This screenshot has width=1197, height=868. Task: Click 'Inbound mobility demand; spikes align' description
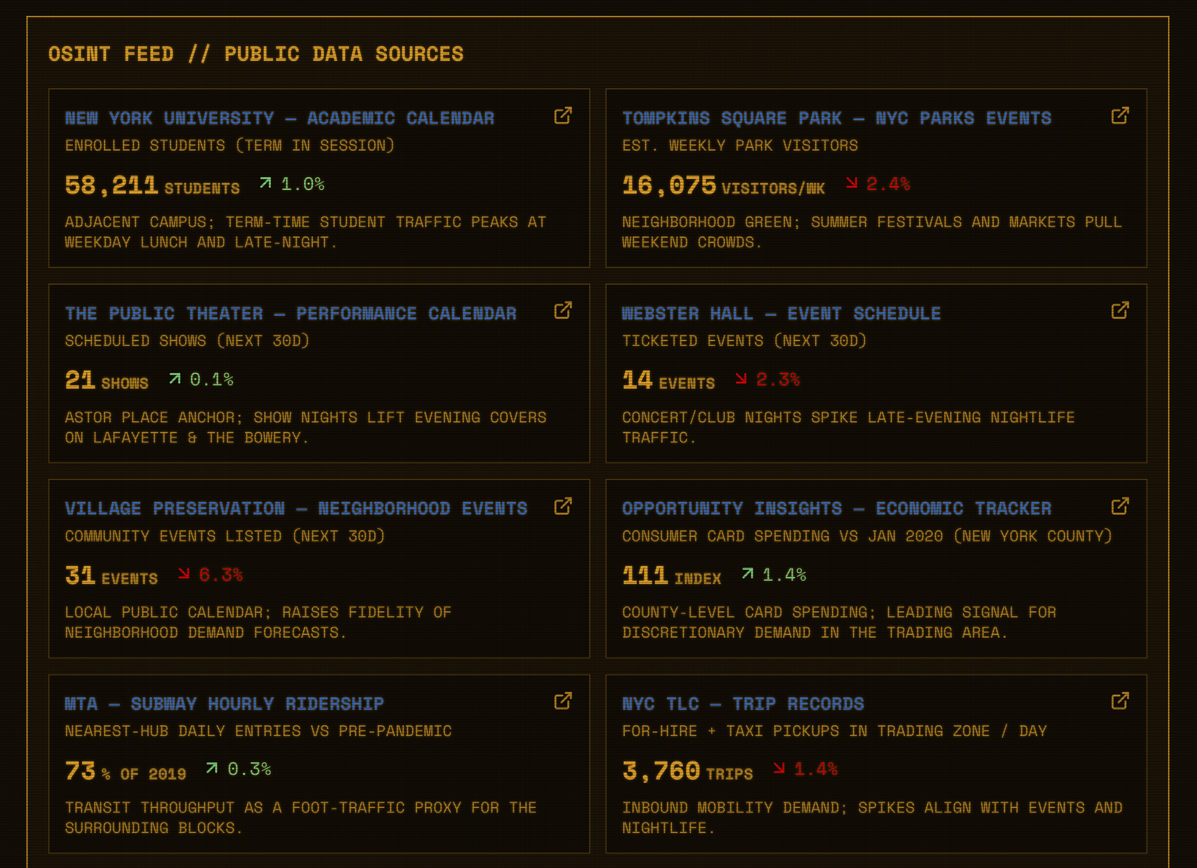873,818
